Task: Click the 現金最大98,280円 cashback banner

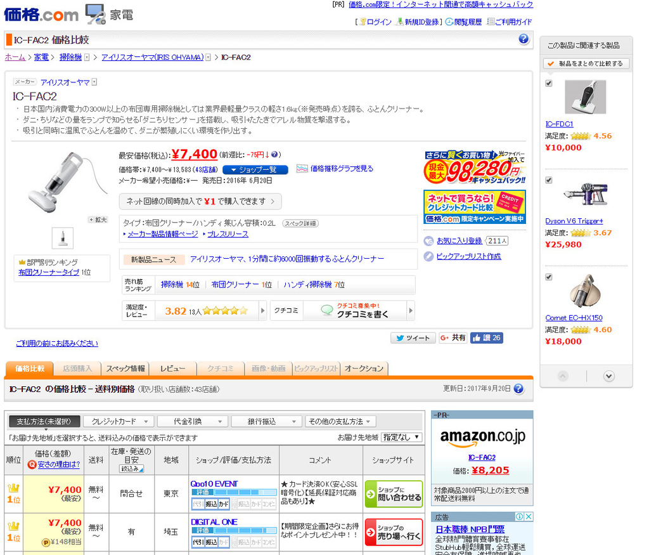Action: tap(475, 167)
